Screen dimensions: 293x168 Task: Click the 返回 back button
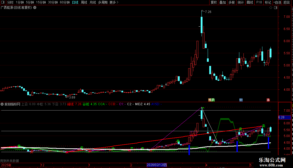click(287, 2)
